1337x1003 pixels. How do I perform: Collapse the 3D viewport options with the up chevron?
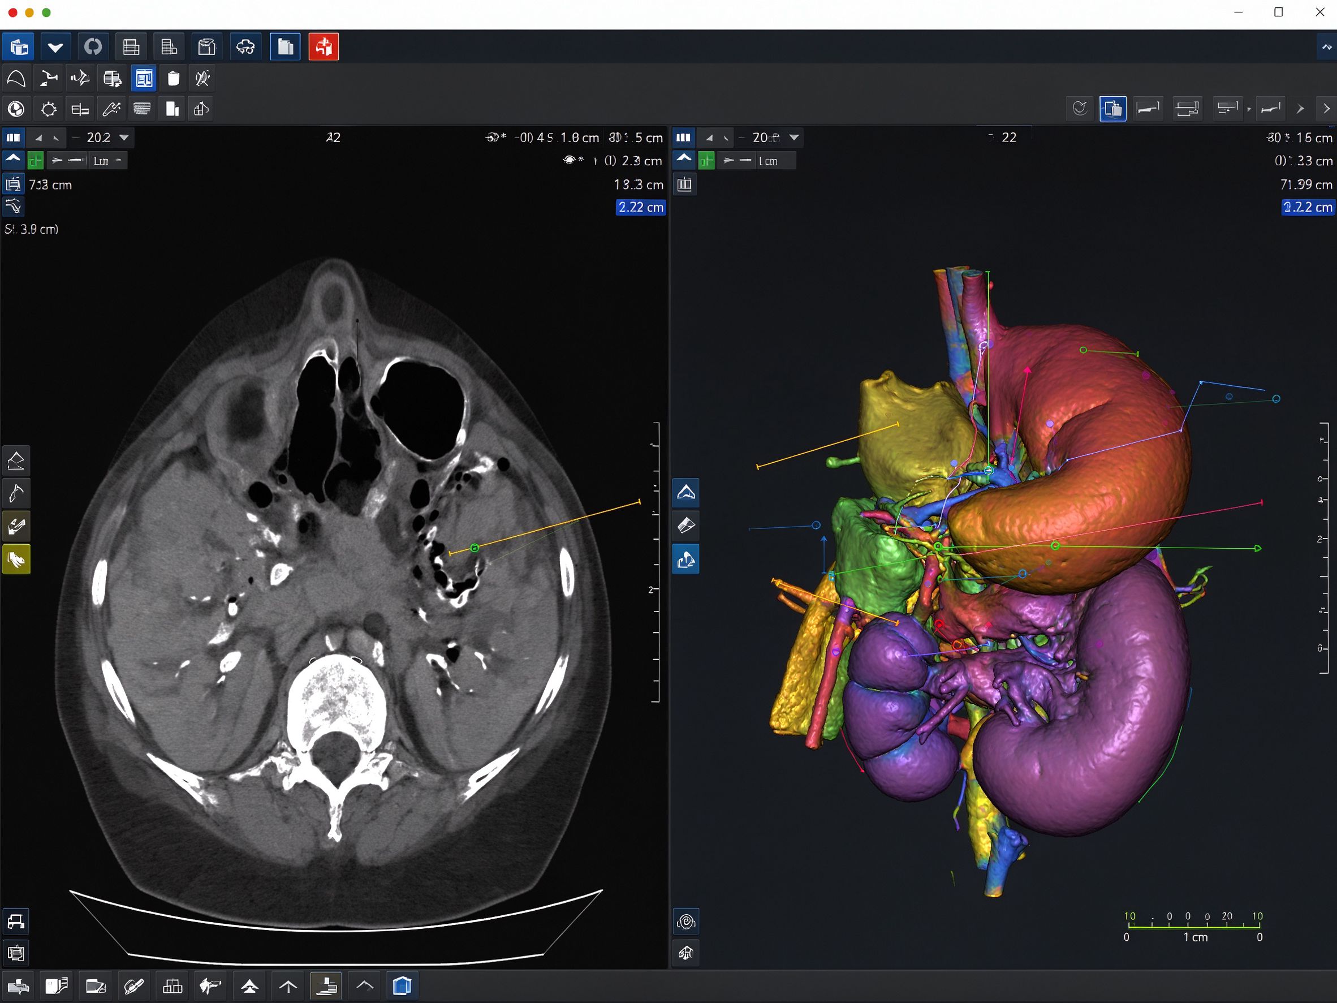tap(684, 159)
